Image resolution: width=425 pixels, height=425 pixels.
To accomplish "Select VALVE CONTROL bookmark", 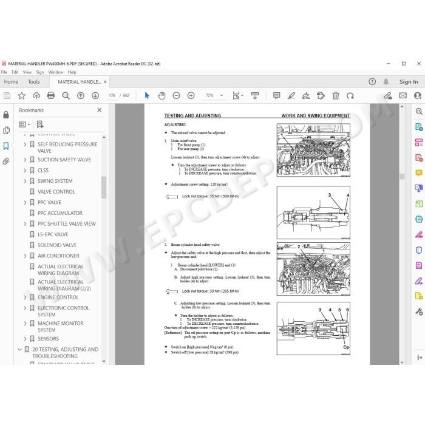I will pos(56,192).
